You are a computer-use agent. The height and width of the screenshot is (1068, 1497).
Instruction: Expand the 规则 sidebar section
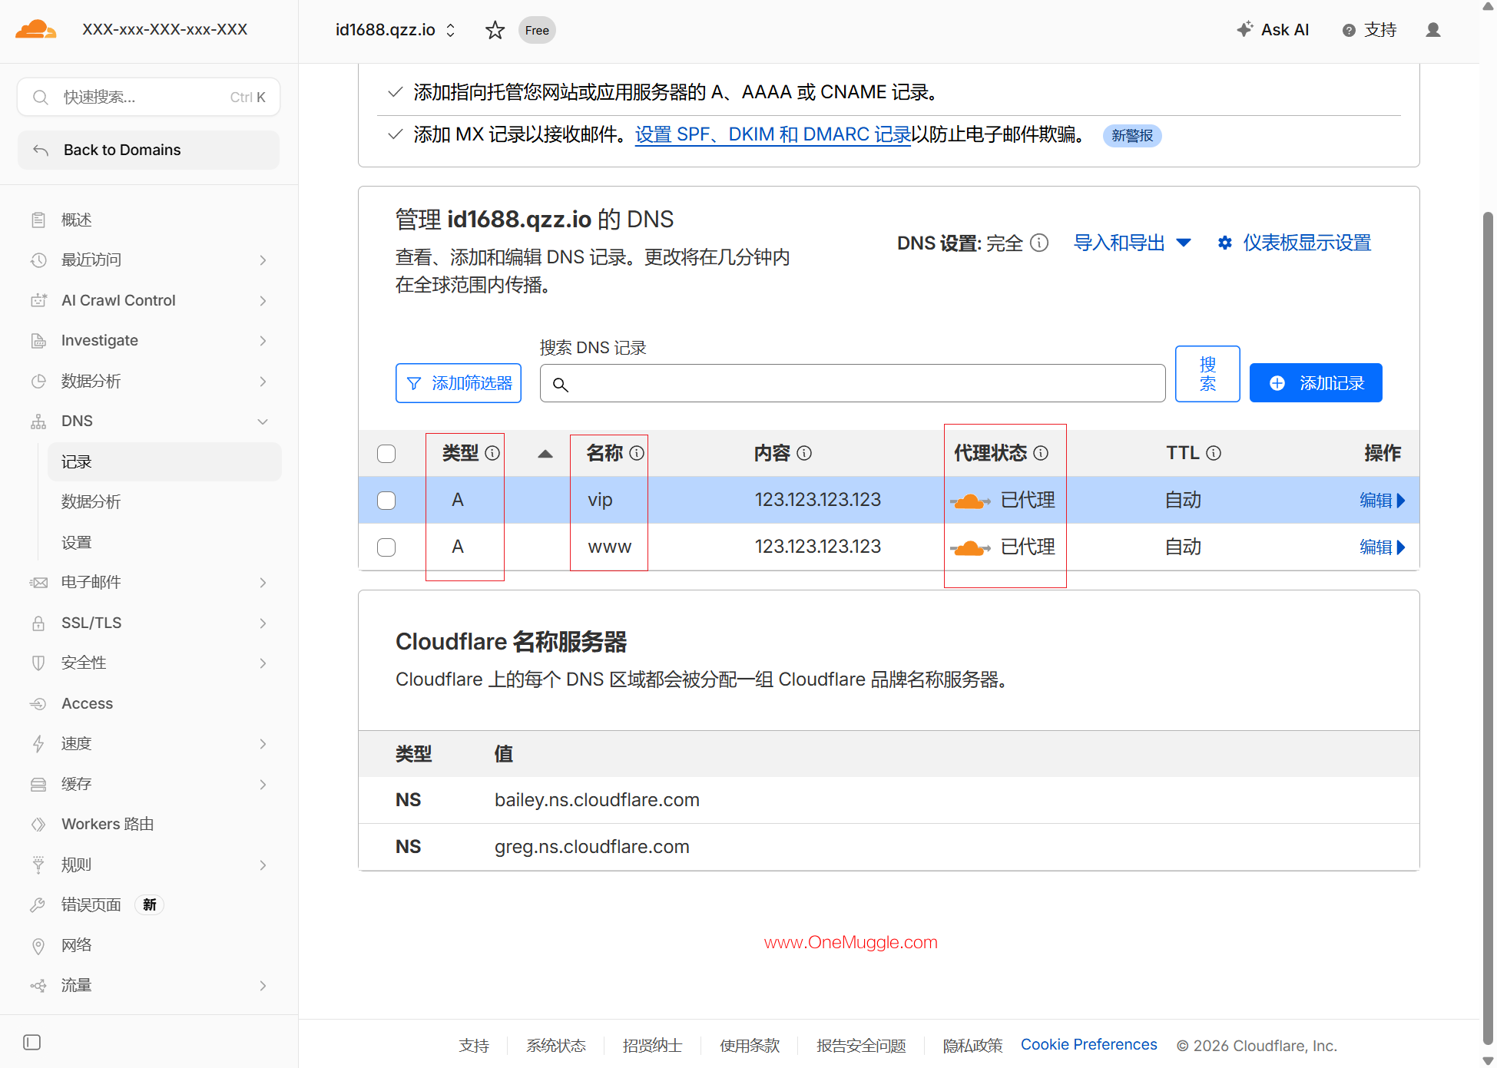pos(263,865)
